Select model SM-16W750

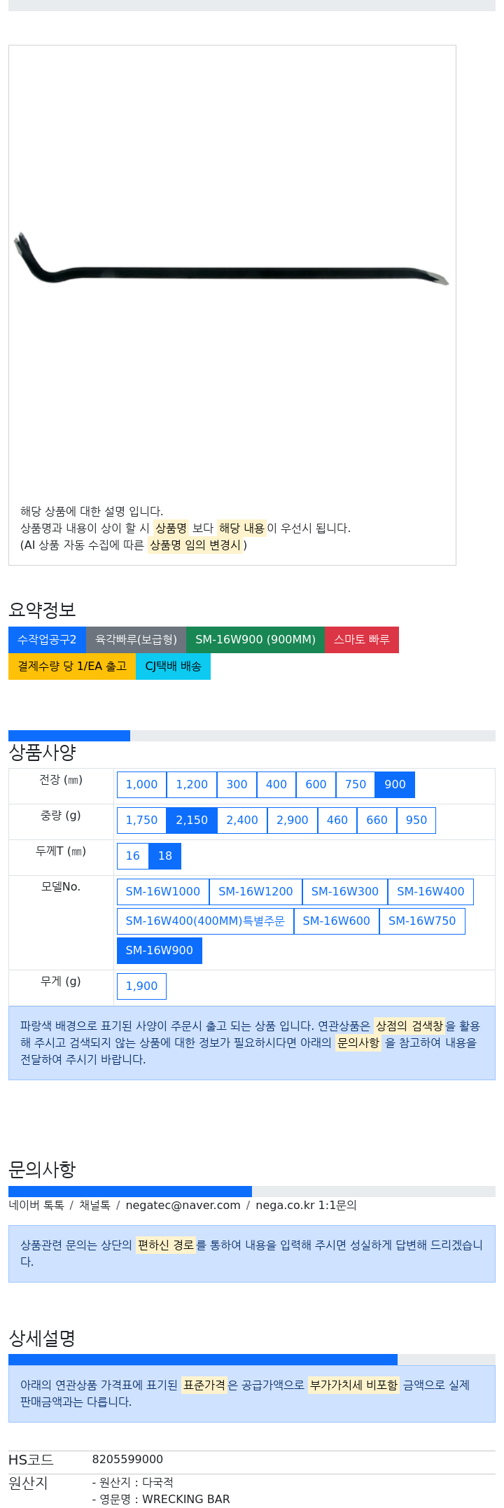point(422,921)
